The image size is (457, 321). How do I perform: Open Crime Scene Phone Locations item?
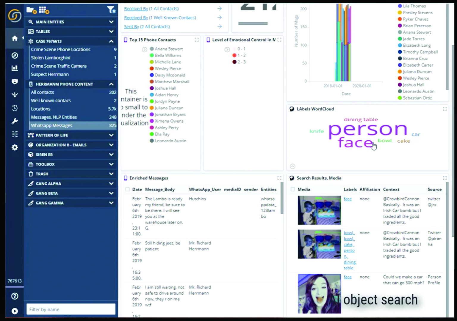[61, 49]
